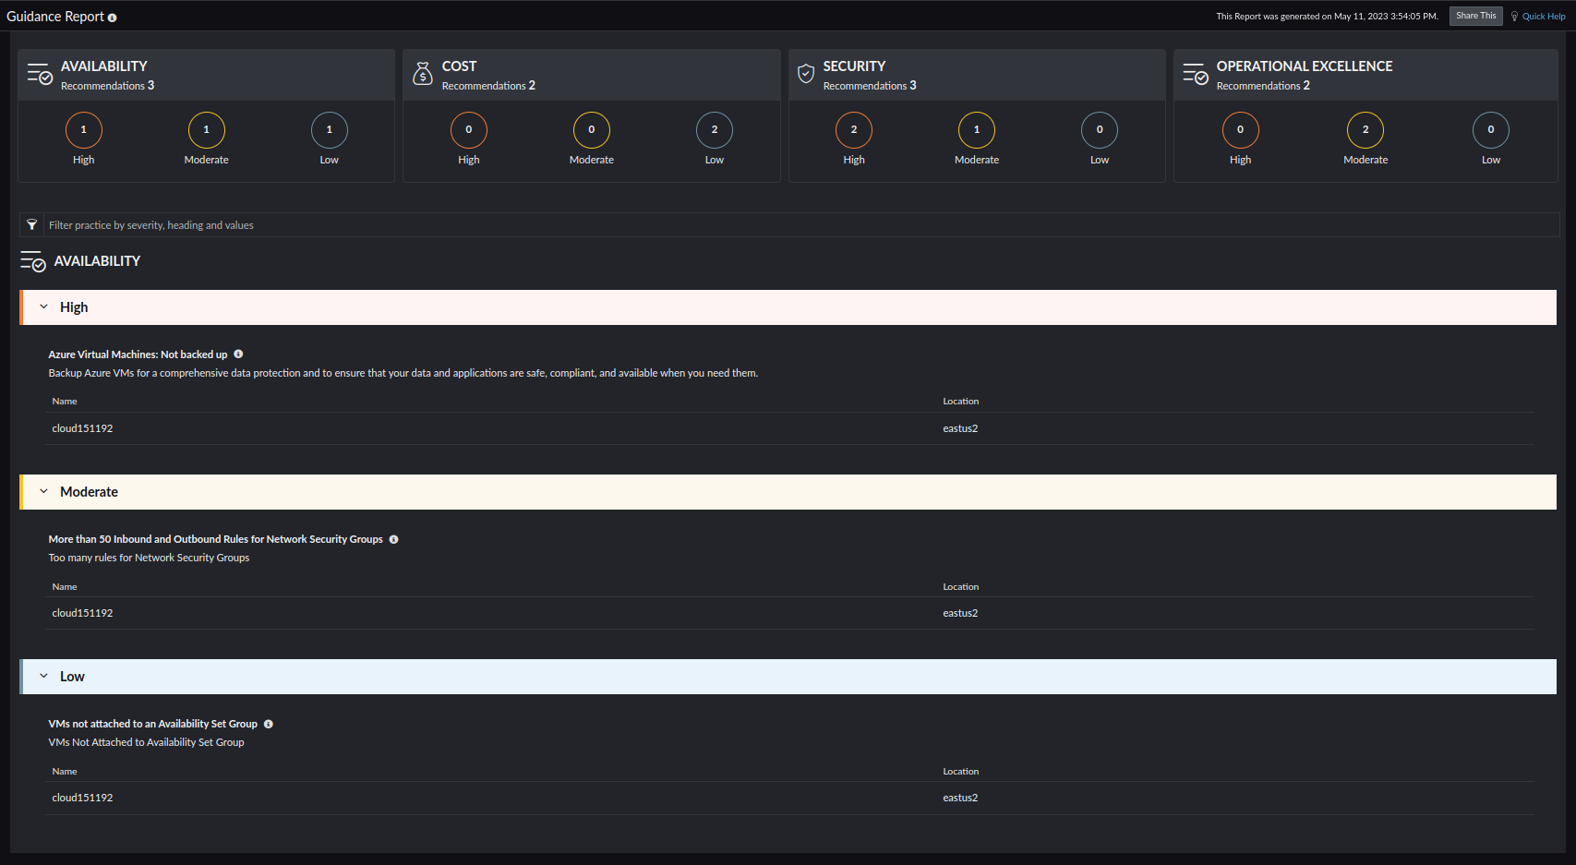Open the cloud151192 link under Not backed up
This screenshot has width=1576, height=865.
click(82, 427)
